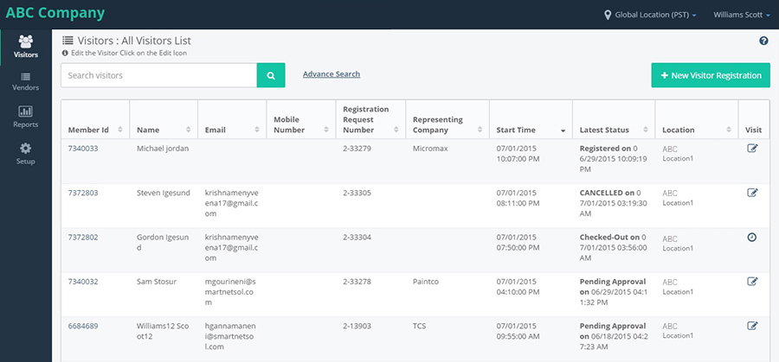Click the info icon beside edit hint
Viewport: 779px width, 362px height.
65,53
